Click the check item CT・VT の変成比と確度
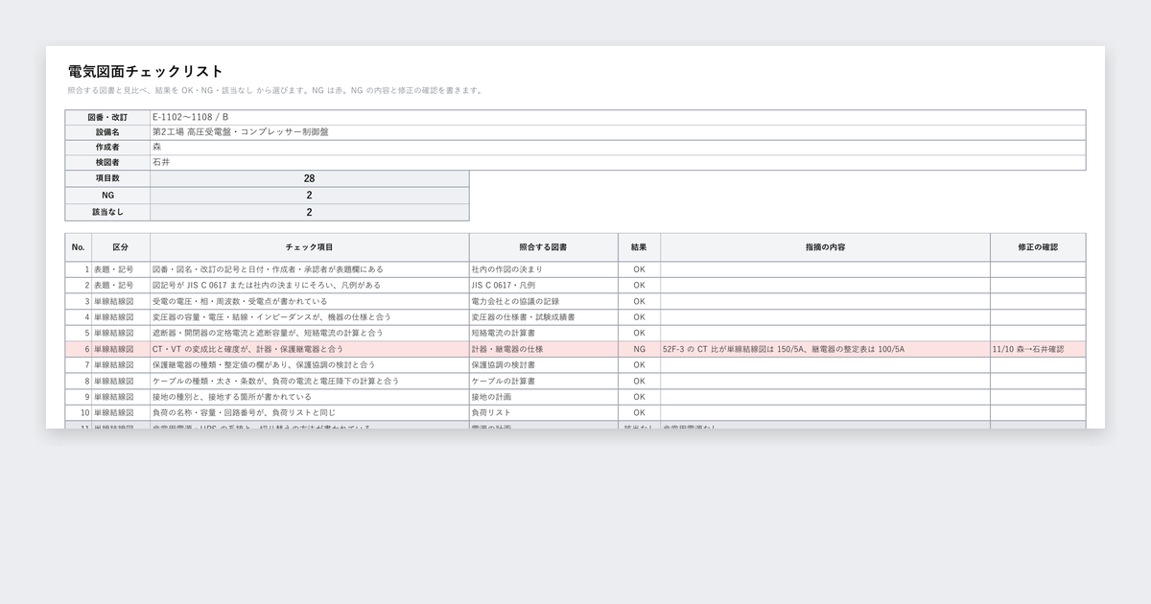The width and height of the screenshot is (1151, 604). tap(309, 349)
